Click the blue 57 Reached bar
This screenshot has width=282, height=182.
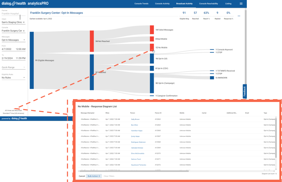92,72
